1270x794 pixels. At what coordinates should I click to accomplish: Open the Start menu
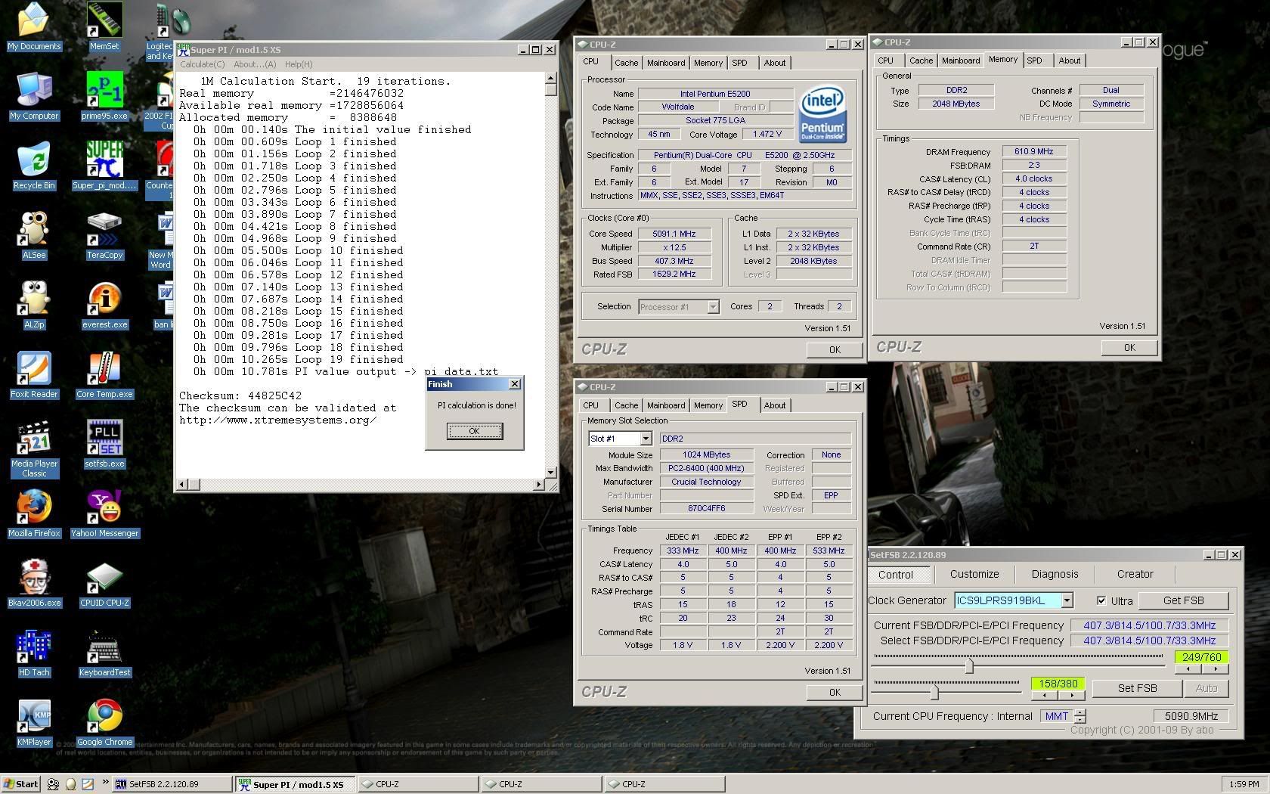pyautogui.click(x=21, y=784)
